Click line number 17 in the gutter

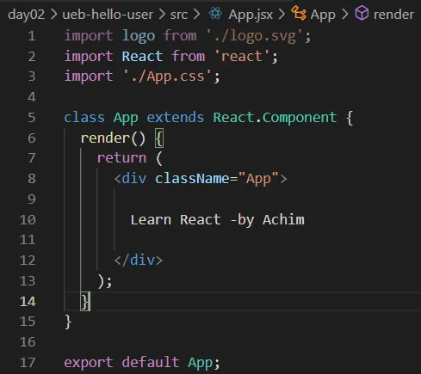[x=28, y=363]
